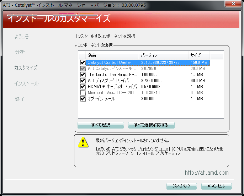244x196 pixels.
Task: Uncheck the Catalyst Control Center checkbox
Action: tap(83, 62)
